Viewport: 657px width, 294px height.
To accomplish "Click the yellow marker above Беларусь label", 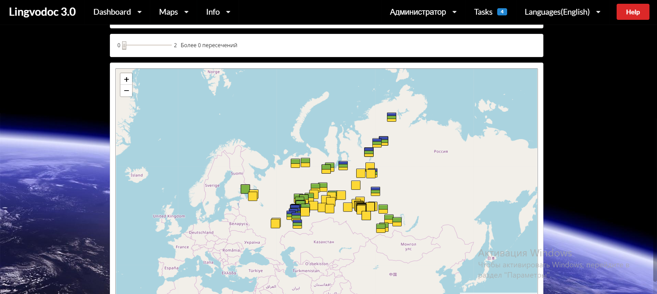I will coord(275,223).
